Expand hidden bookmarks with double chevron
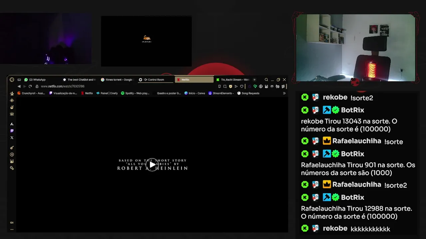This screenshot has height=239, width=426. [x=284, y=93]
